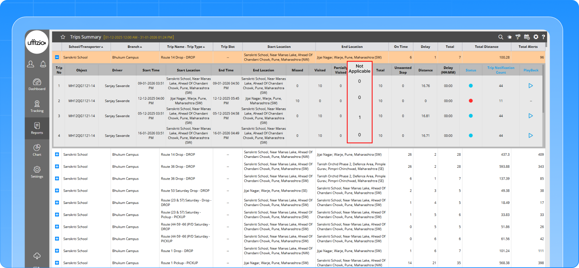Expand the Route 53 Saturday Drop row

tap(57, 190)
